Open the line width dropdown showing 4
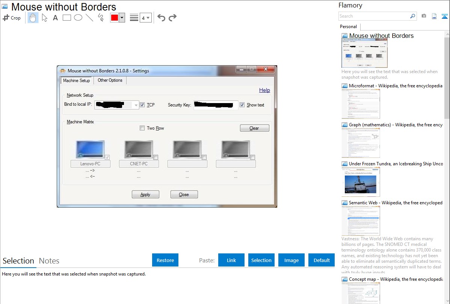The height and width of the screenshot is (304, 450). tap(145, 18)
